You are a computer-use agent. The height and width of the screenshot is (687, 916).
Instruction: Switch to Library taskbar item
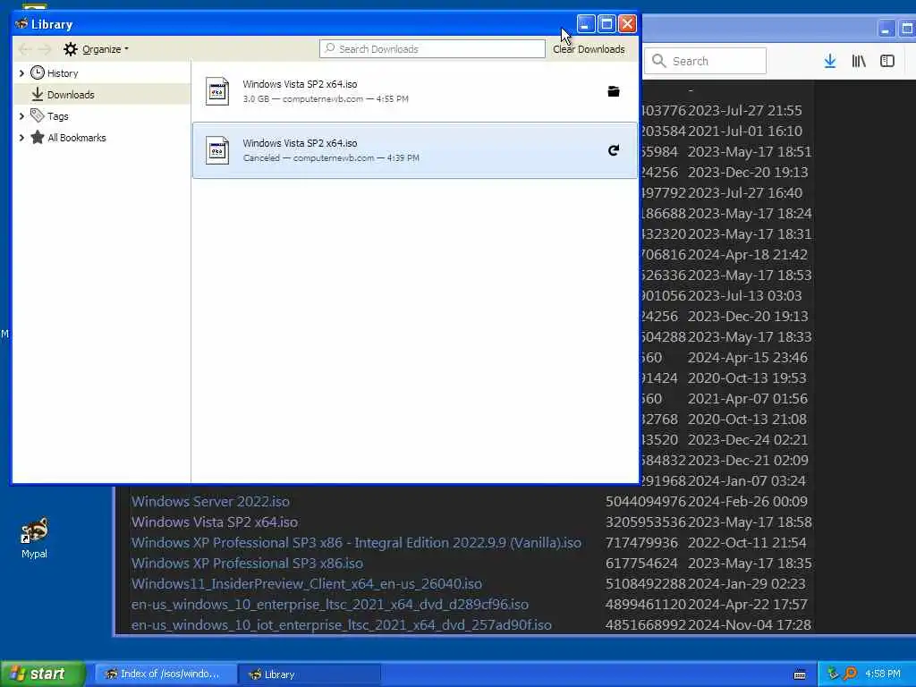point(310,674)
